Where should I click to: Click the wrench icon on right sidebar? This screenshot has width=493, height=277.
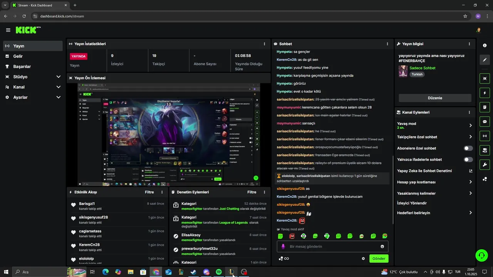pos(485,165)
